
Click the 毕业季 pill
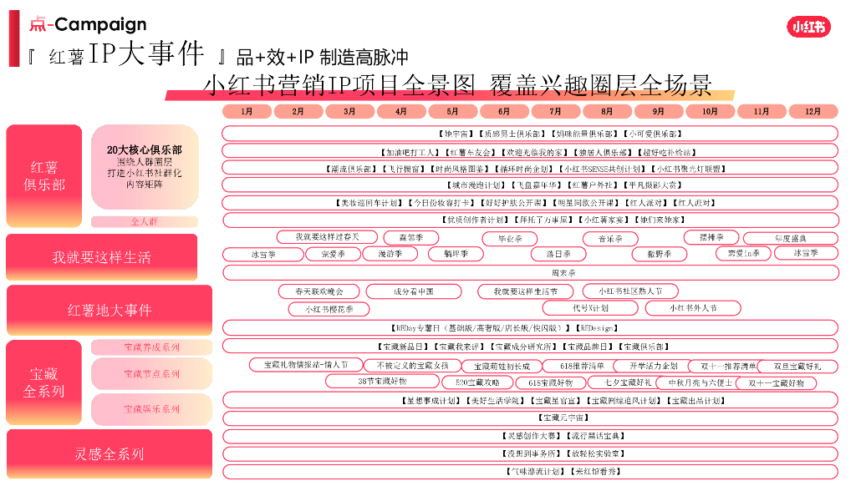[510, 239]
